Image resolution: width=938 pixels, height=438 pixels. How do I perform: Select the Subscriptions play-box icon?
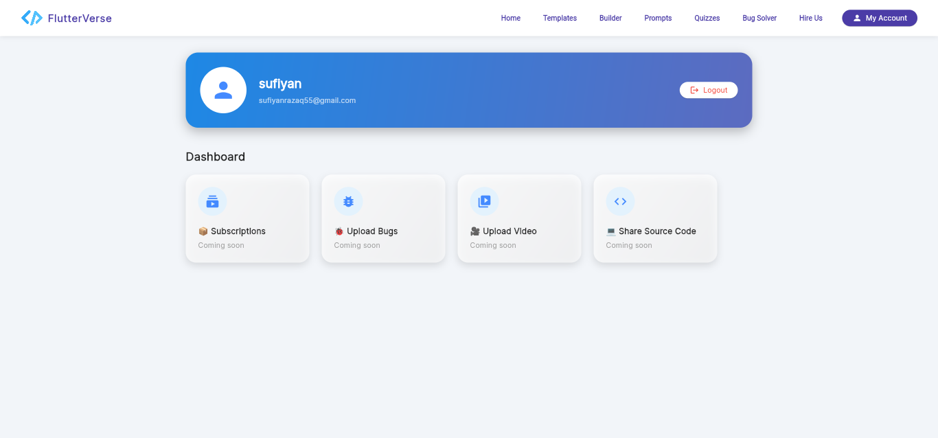coord(212,201)
